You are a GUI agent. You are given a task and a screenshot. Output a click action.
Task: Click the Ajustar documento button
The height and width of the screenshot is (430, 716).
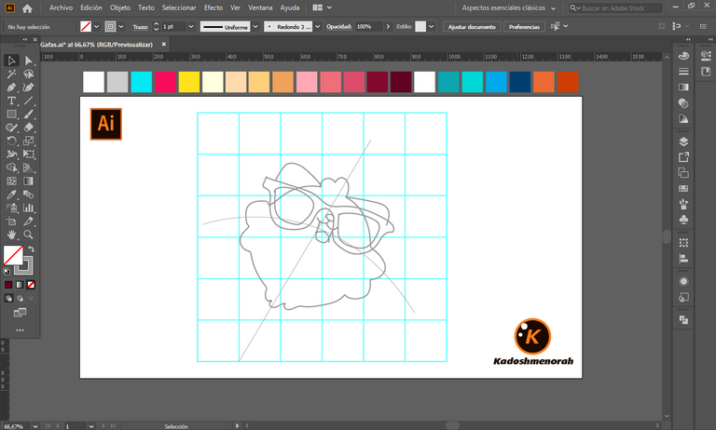[x=472, y=27]
